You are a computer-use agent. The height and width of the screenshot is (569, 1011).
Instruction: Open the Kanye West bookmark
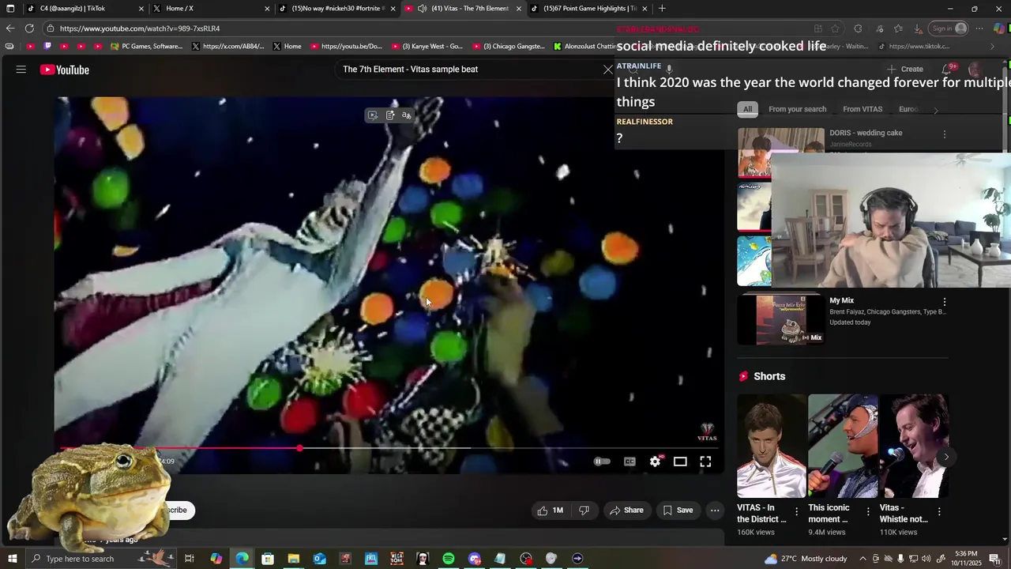point(426,47)
